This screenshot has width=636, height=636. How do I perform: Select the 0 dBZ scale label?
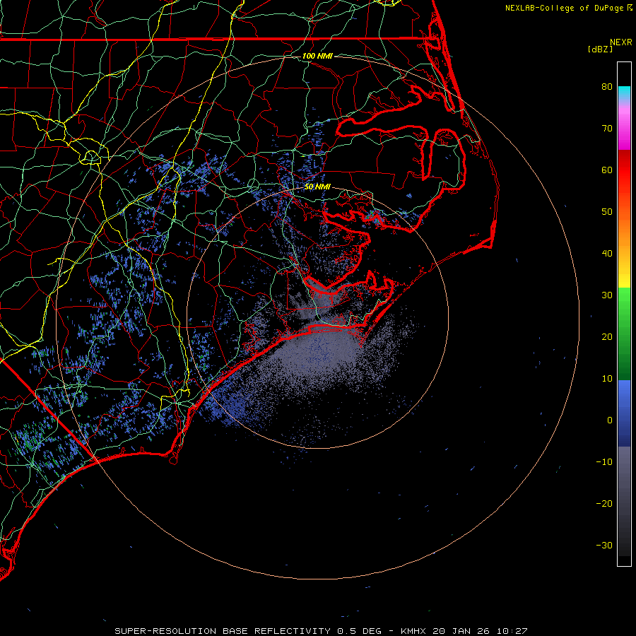pyautogui.click(x=610, y=420)
